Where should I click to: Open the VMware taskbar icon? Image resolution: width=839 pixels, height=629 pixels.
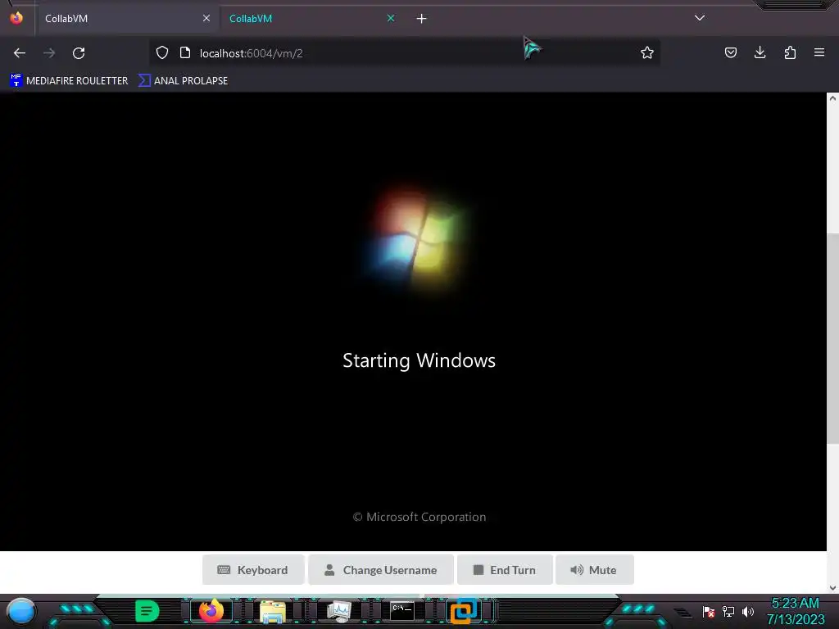click(464, 611)
